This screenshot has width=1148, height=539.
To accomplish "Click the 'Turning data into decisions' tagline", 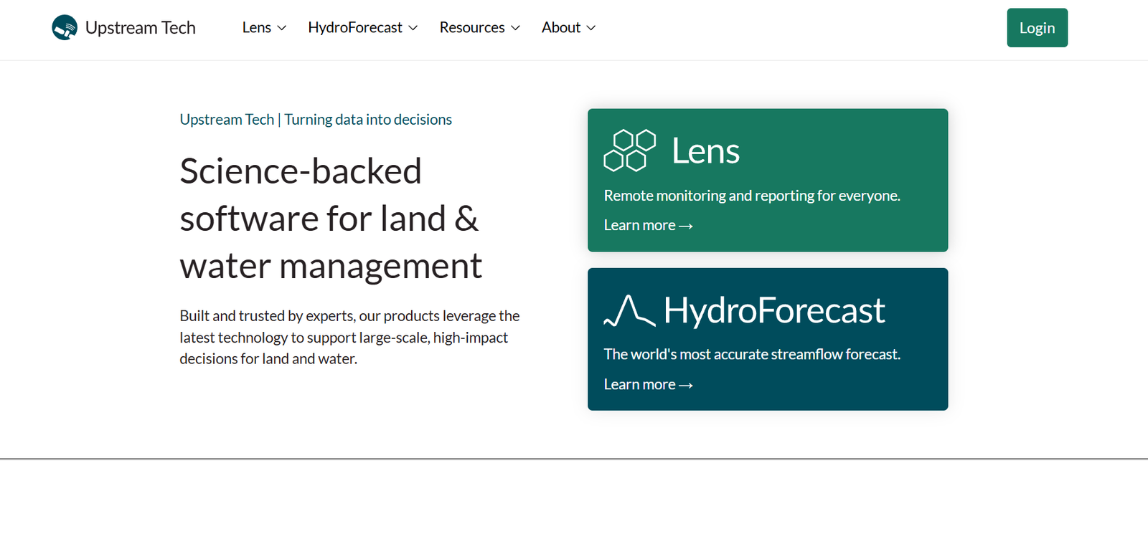I will [368, 120].
